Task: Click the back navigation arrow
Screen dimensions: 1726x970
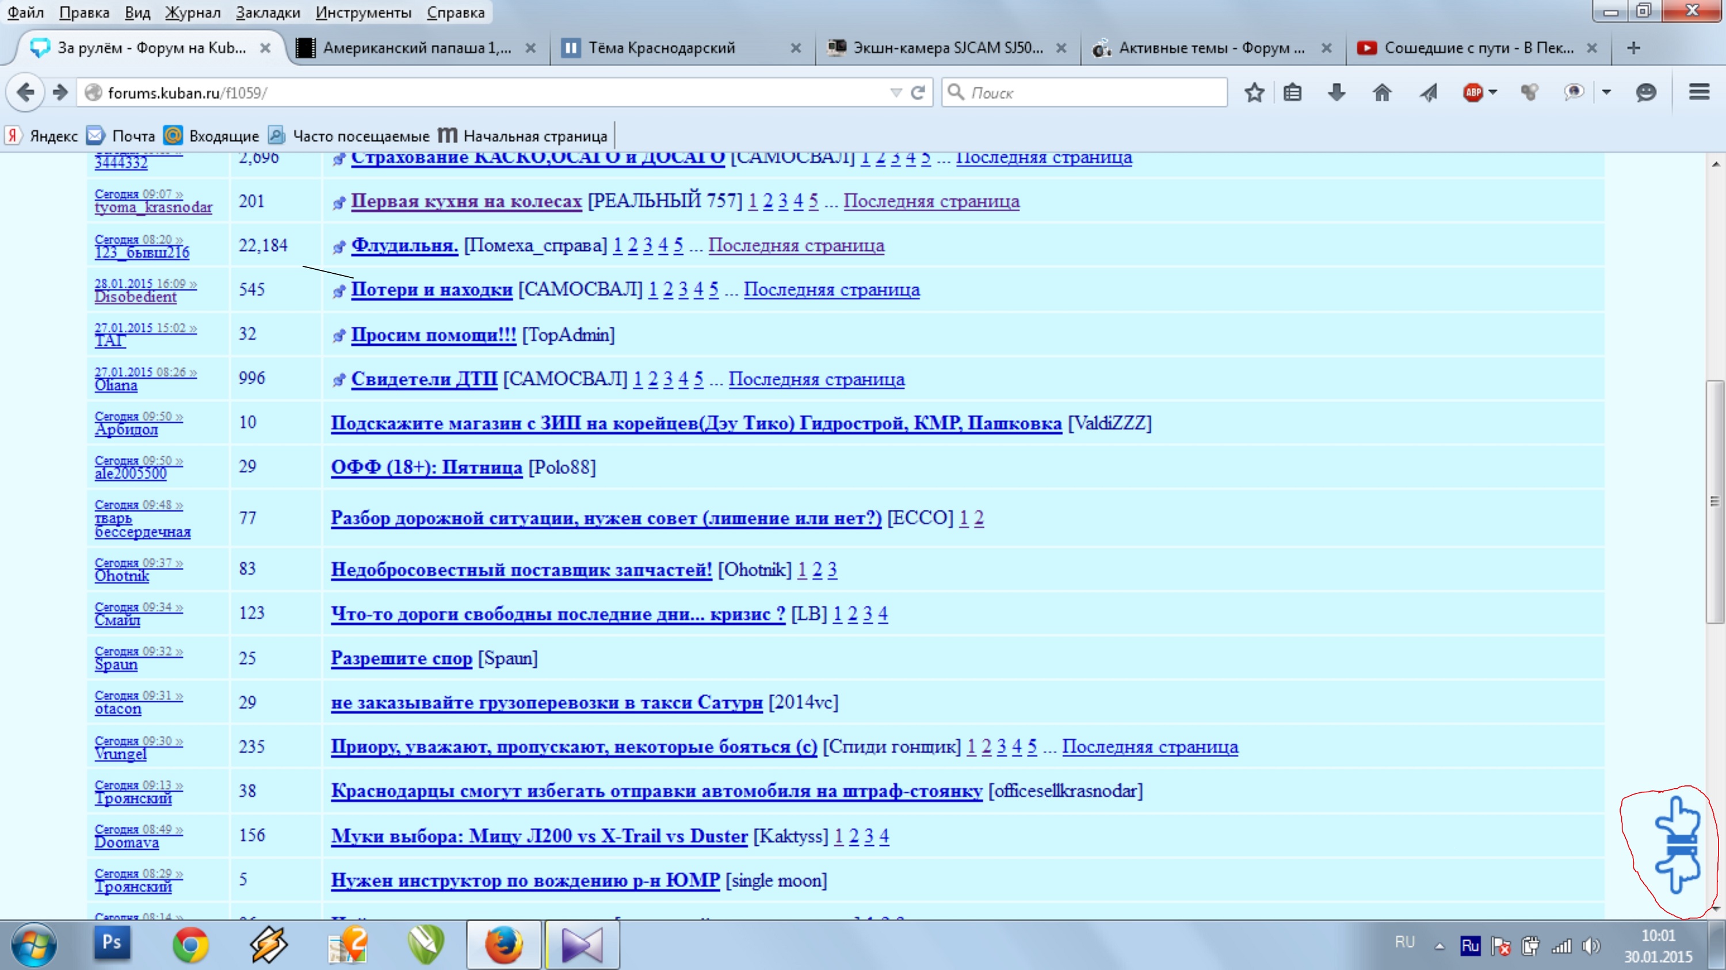Action: (x=25, y=93)
